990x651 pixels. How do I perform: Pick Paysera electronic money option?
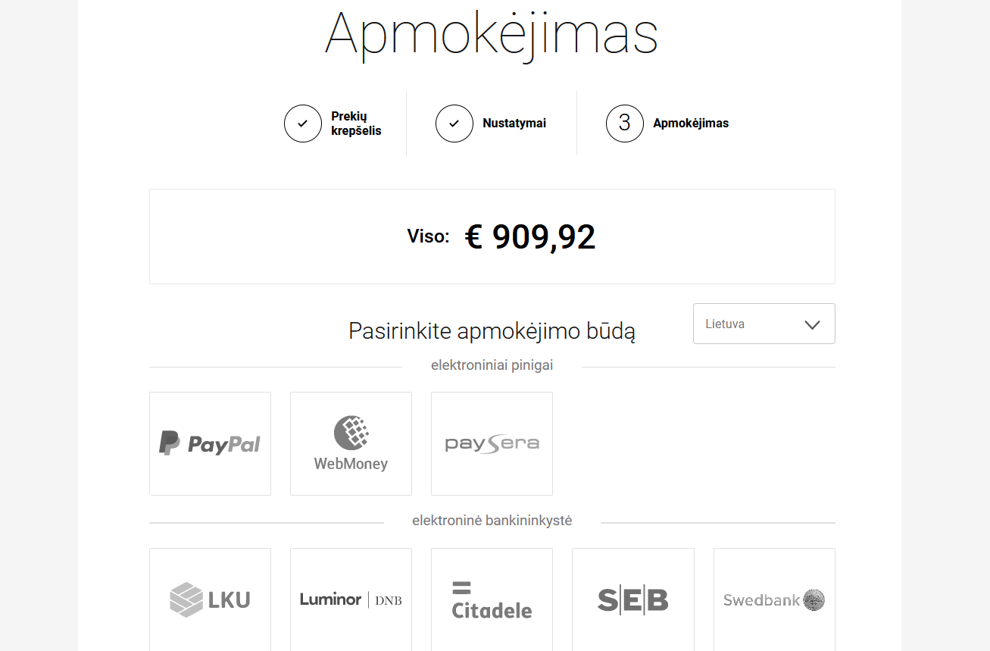coord(492,443)
